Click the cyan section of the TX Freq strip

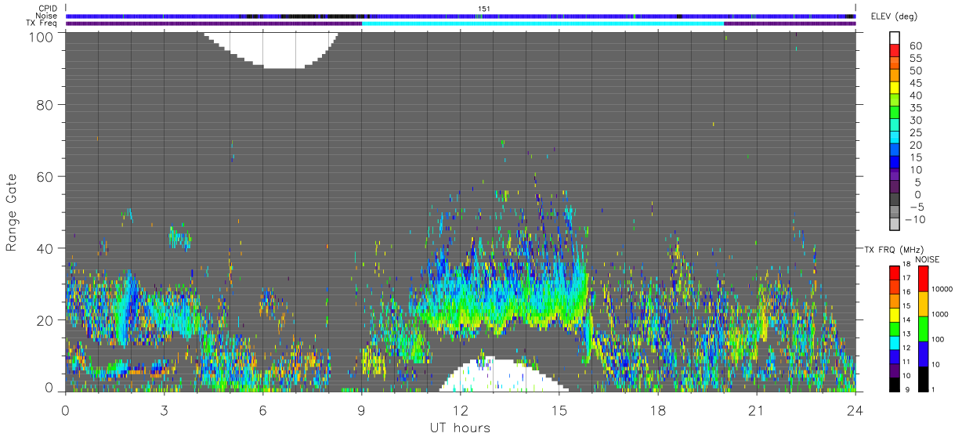pos(543,23)
